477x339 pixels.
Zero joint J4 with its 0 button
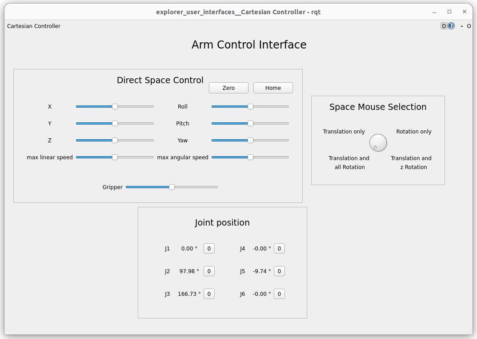point(279,248)
